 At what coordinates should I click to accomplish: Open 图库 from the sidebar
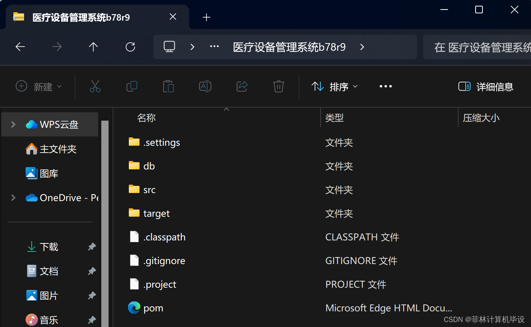pyautogui.click(x=47, y=173)
